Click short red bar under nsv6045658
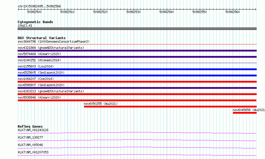The image size is (265, 159). [244, 113]
